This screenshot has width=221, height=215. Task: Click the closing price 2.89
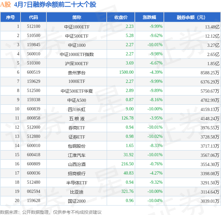[129, 91]
